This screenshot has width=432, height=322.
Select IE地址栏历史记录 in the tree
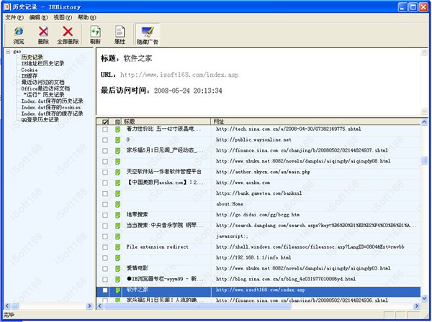[x=42, y=63]
